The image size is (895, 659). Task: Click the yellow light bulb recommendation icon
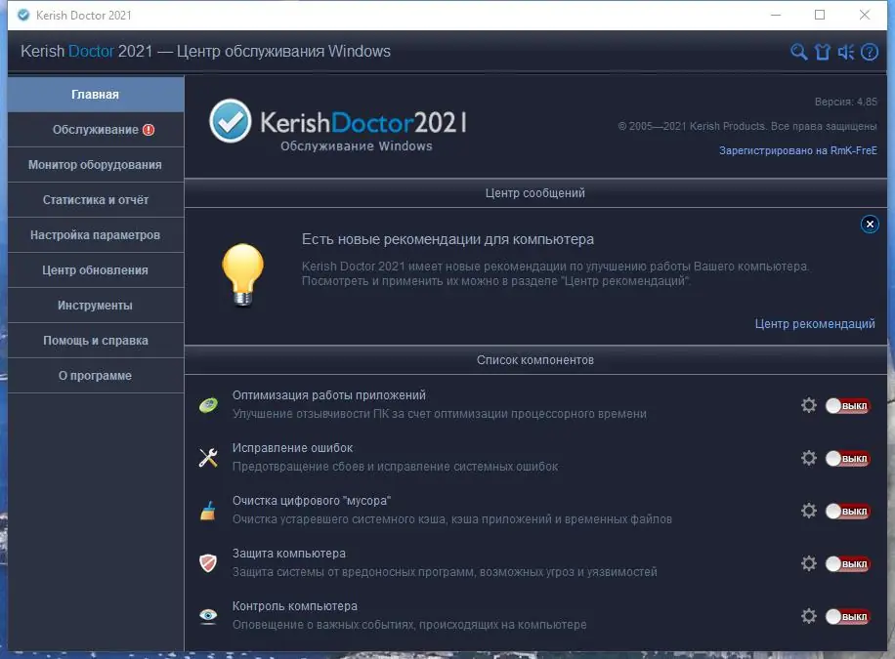click(243, 274)
